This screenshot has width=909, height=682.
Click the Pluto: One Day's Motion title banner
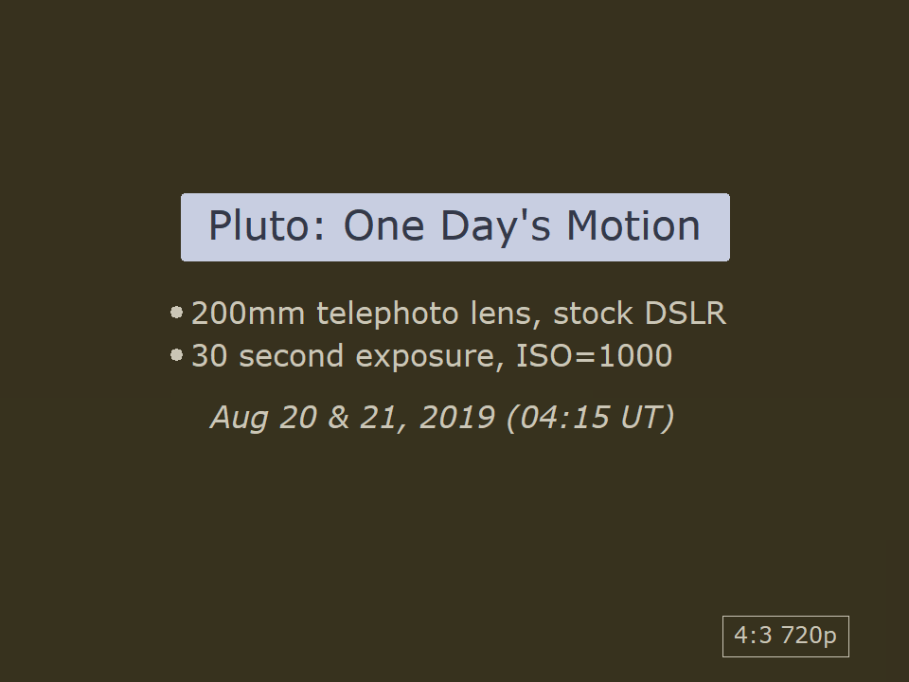[454, 227]
